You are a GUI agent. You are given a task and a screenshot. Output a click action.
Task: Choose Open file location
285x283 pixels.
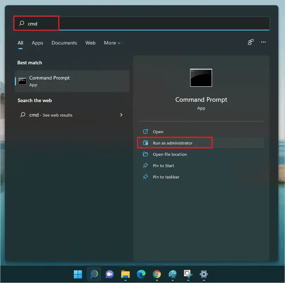point(201,154)
